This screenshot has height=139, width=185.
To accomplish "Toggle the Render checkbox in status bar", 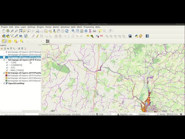I will 158,114.
